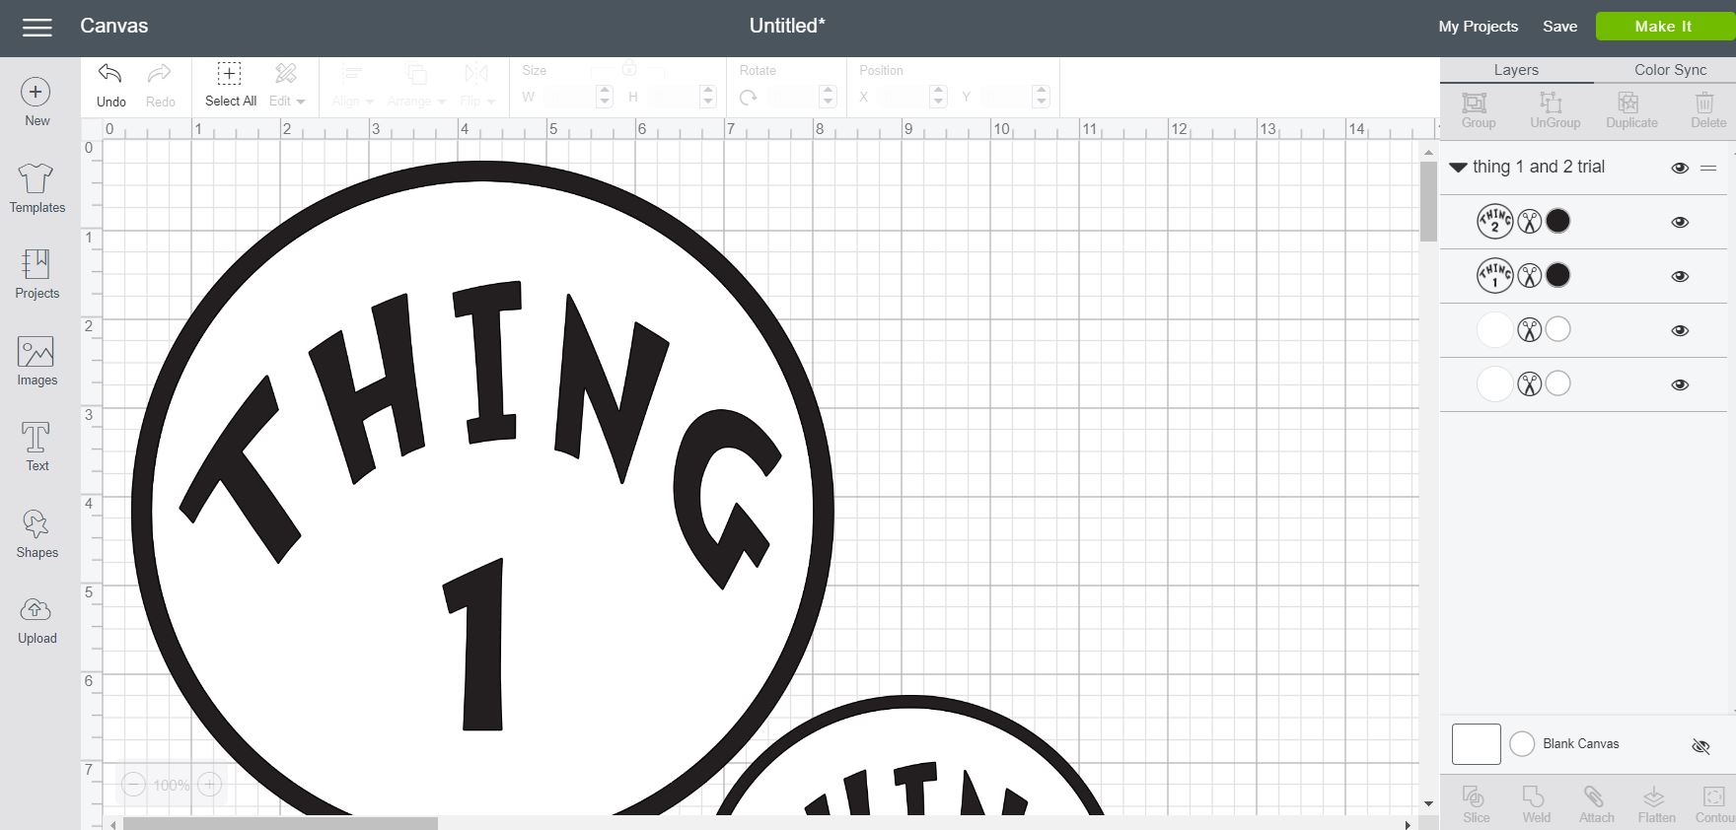Add Text to the canvas
Image resolution: width=1736 pixels, height=830 pixels.
pyautogui.click(x=36, y=447)
